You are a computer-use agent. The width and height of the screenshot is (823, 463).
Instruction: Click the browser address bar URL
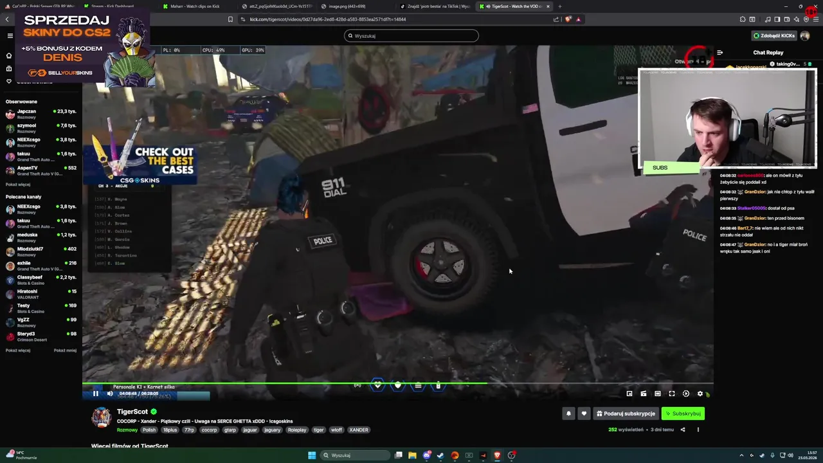[328, 19]
